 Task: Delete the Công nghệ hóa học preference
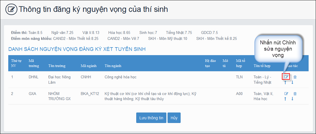coord(295,77)
